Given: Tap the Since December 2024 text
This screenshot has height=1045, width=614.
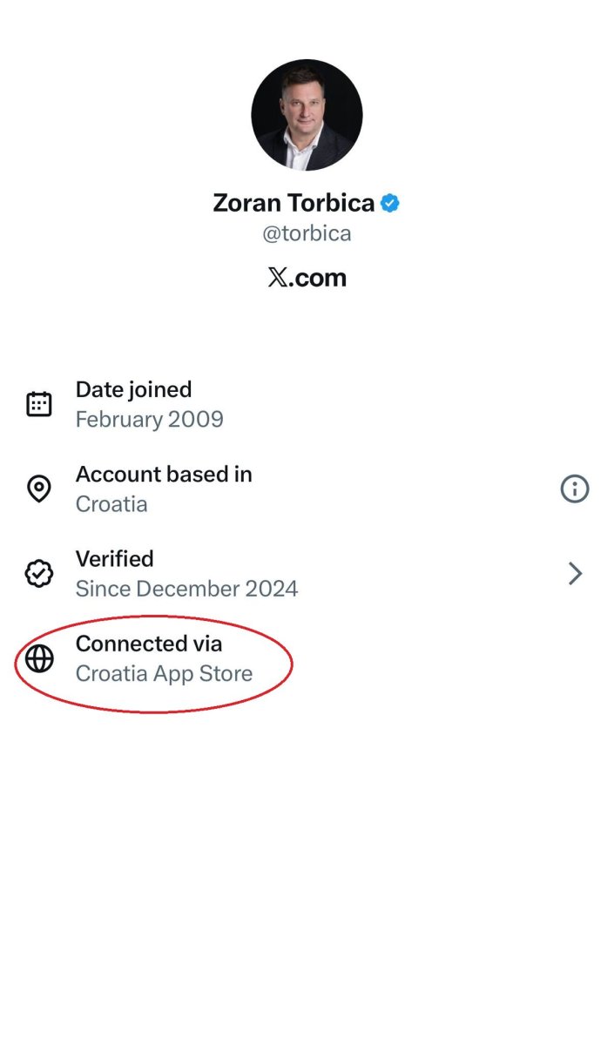Looking at the screenshot, I should coord(186,589).
